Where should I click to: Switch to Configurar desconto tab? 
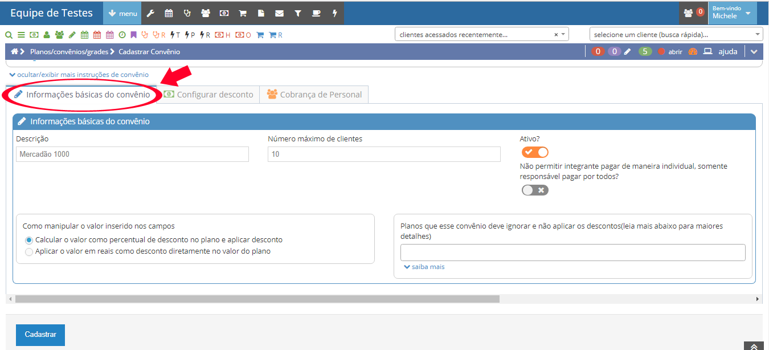(x=209, y=95)
